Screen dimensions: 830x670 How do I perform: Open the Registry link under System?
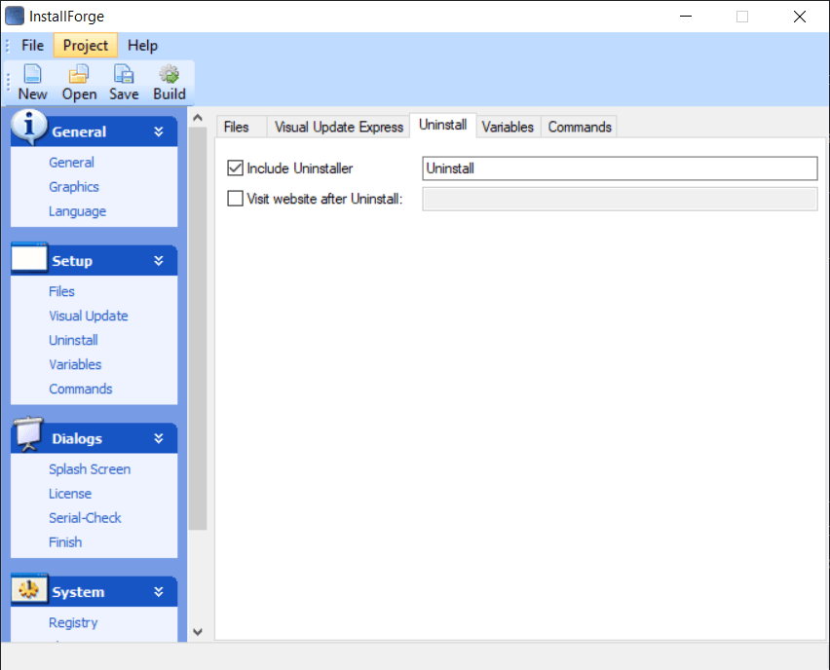[73, 623]
